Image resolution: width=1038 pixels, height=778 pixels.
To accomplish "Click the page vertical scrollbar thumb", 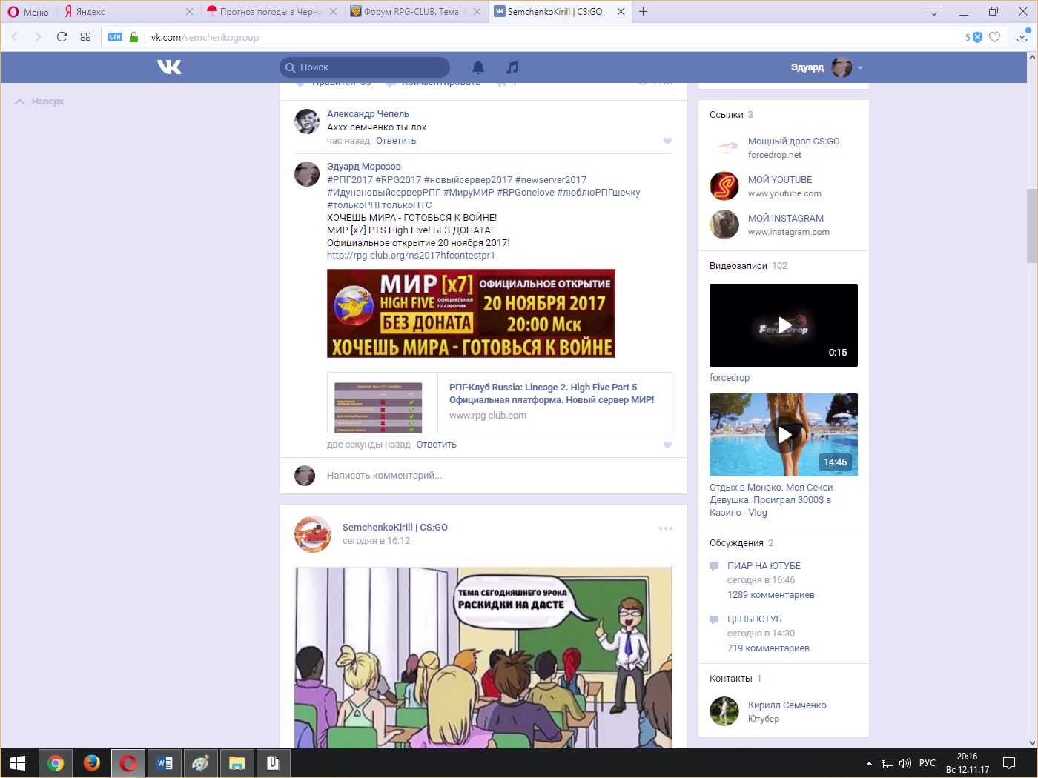I will point(1031,226).
